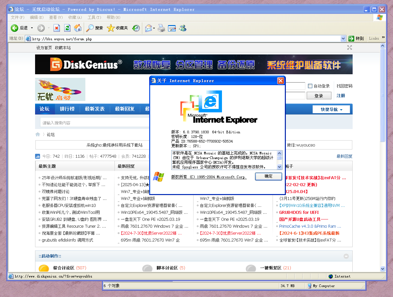The height and width of the screenshot is (297, 393).
Task: Select the 最新回复 navigation tab
Action: coord(125,109)
